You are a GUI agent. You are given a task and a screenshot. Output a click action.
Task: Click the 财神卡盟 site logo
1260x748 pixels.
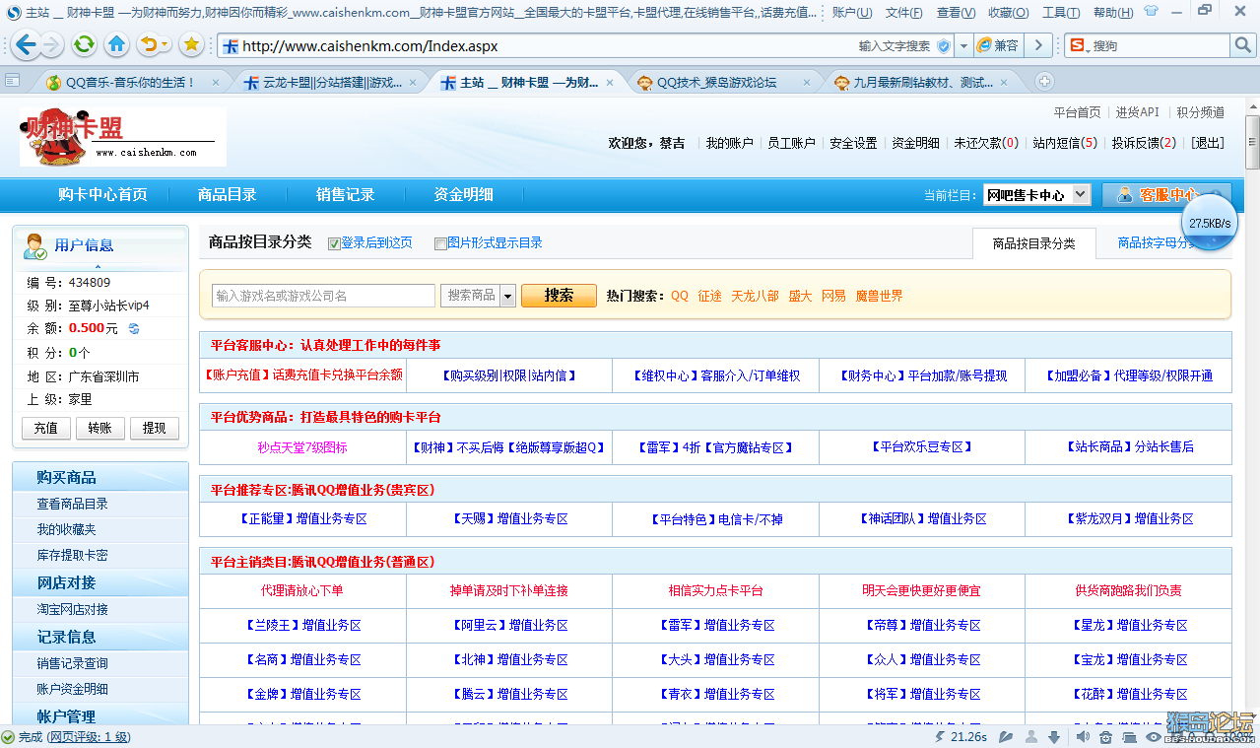(x=123, y=137)
